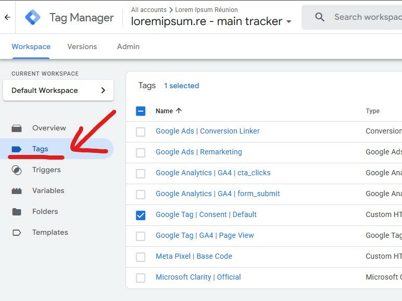Open Tags in the sidebar

pyautogui.click(x=40, y=149)
